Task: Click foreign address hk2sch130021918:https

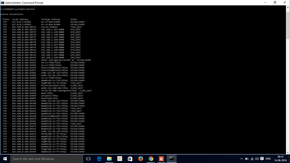Action: [x=55, y=70]
